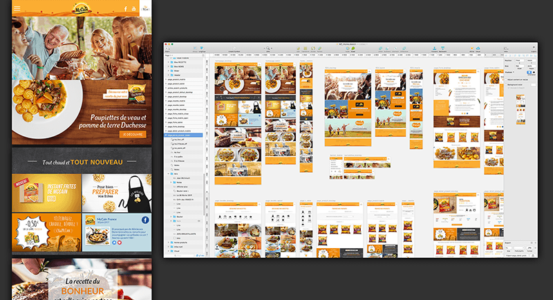This screenshot has height=300, width=553.
Task: Click the Mask toolbar icon
Action: click(348, 48)
